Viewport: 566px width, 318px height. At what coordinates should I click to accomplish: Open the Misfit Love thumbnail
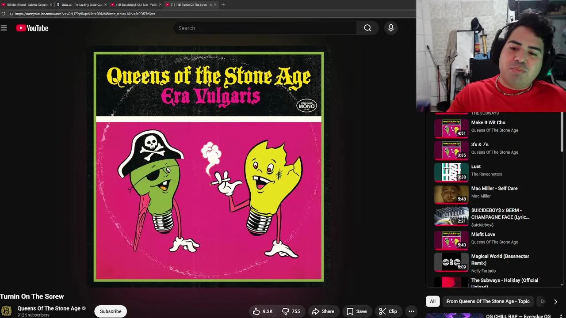click(451, 240)
